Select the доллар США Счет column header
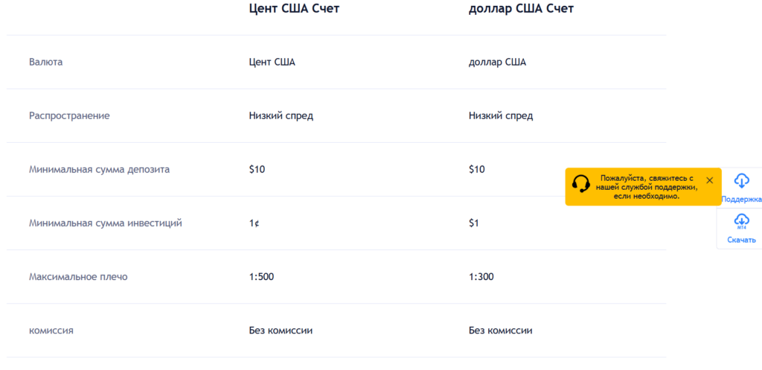This screenshot has width=762, height=370. (521, 9)
